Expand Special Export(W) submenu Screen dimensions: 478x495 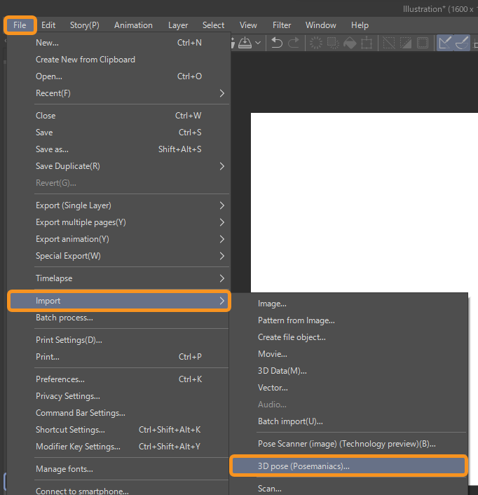(118, 256)
